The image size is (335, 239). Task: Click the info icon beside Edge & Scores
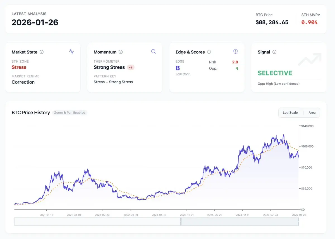click(209, 52)
